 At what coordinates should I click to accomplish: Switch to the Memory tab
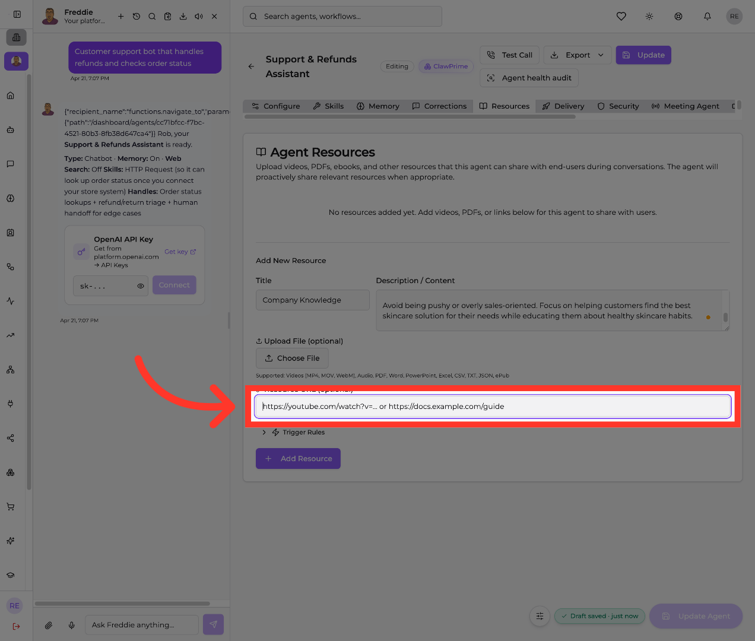coord(378,106)
